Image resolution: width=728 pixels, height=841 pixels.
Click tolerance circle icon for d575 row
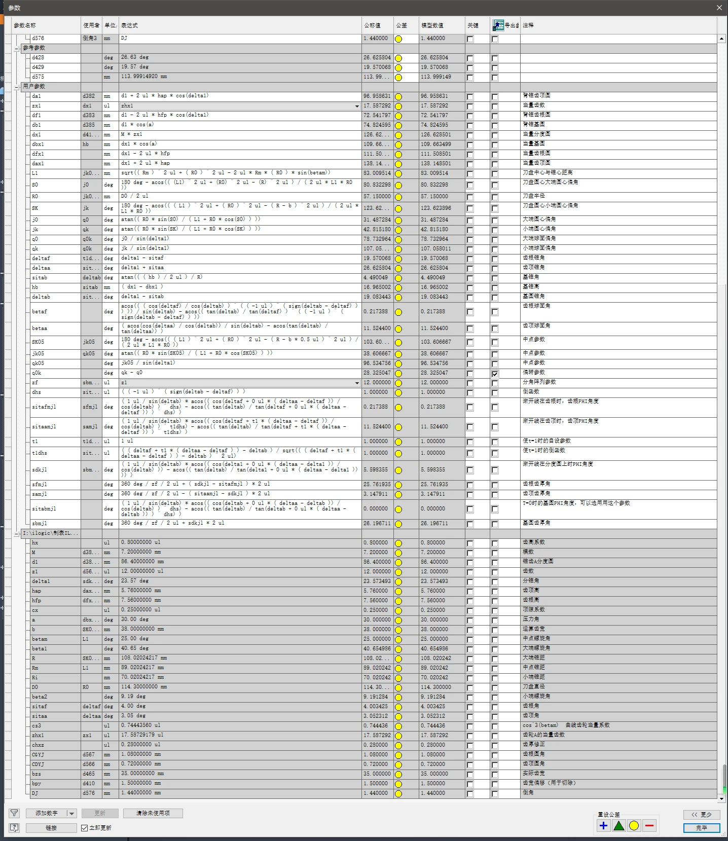tap(398, 78)
